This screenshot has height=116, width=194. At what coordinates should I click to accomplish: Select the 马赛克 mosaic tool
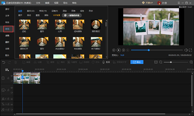coord(72,62)
